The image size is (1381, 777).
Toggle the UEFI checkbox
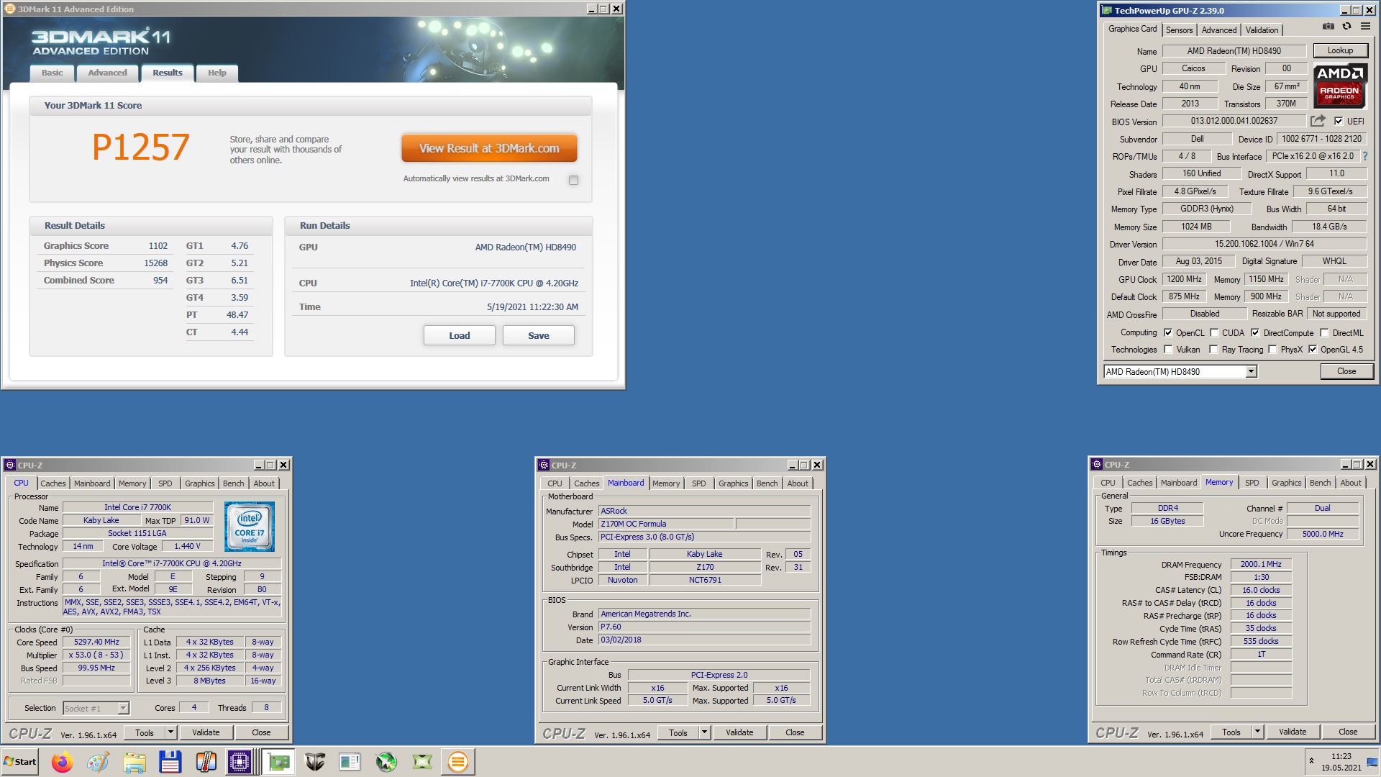[1339, 121]
